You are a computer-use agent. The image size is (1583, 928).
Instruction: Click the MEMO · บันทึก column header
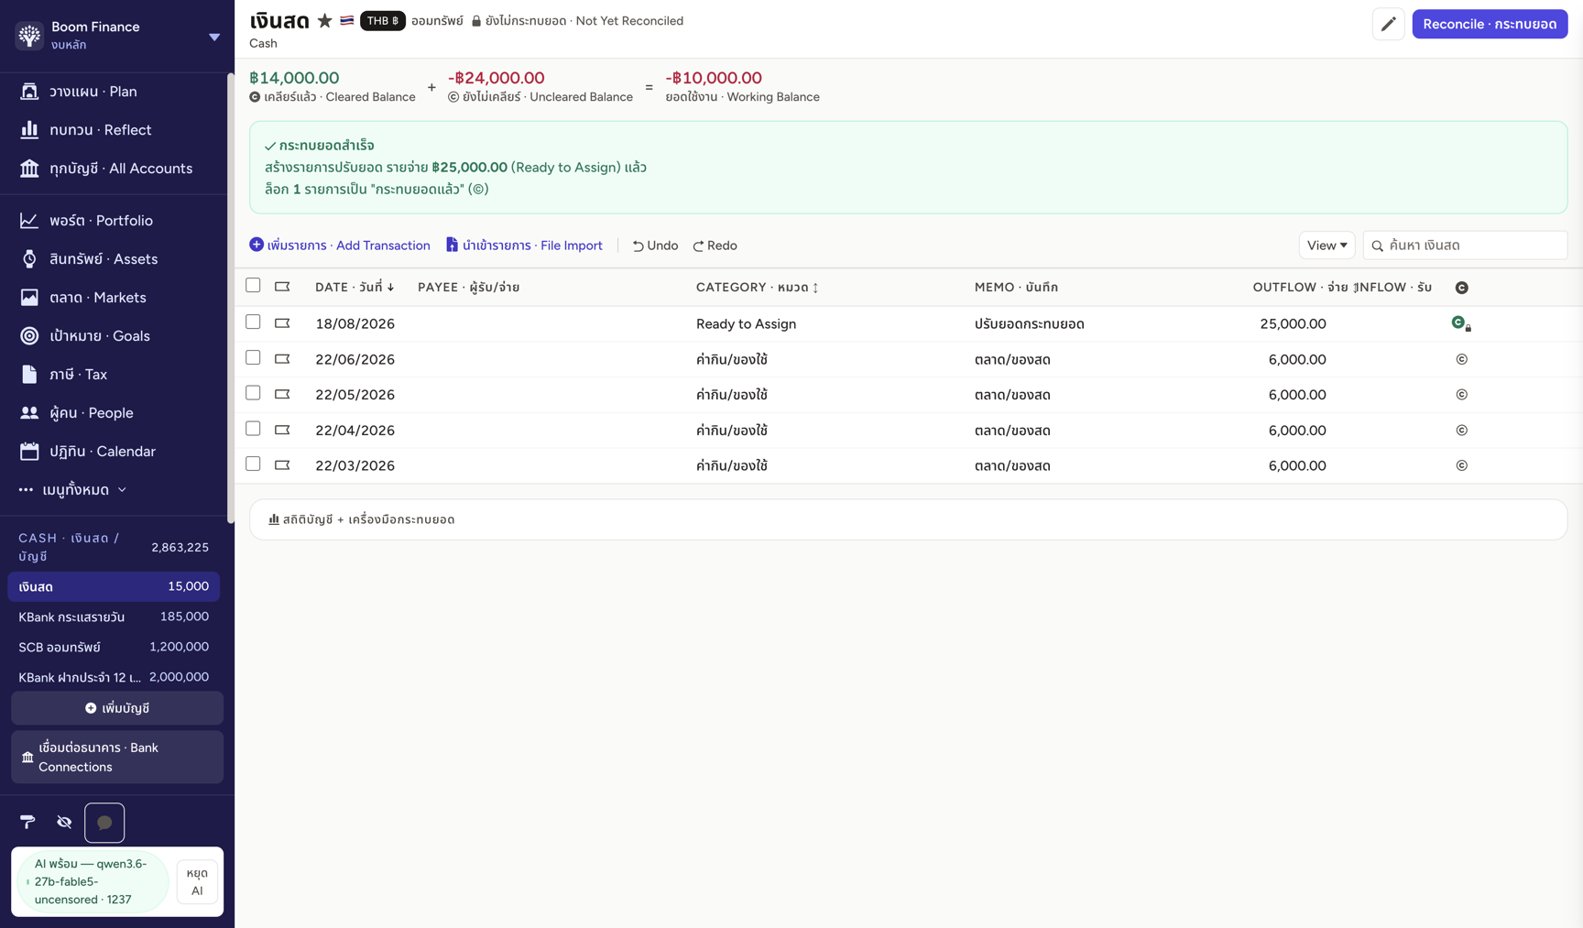coord(1016,288)
